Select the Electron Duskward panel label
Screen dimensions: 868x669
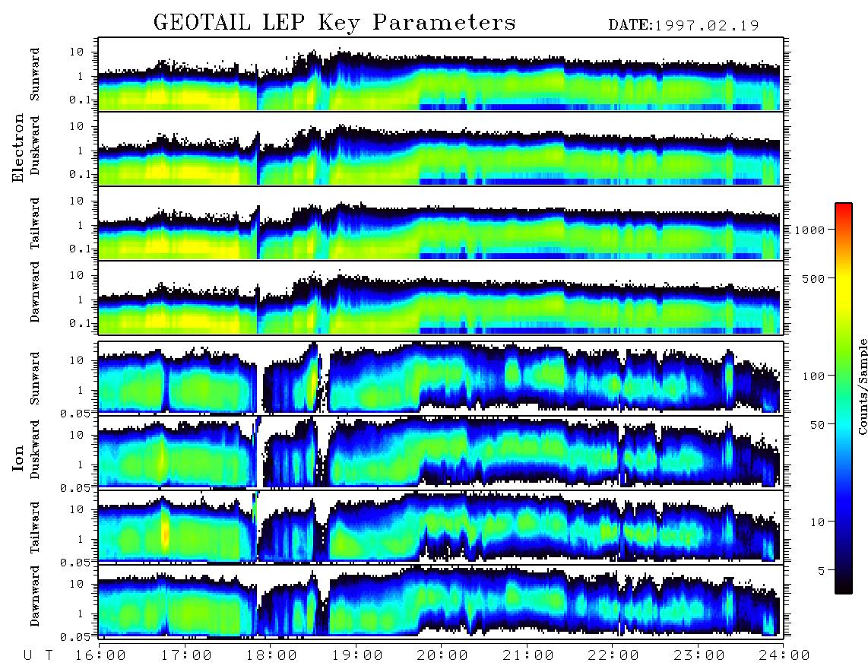point(35,145)
